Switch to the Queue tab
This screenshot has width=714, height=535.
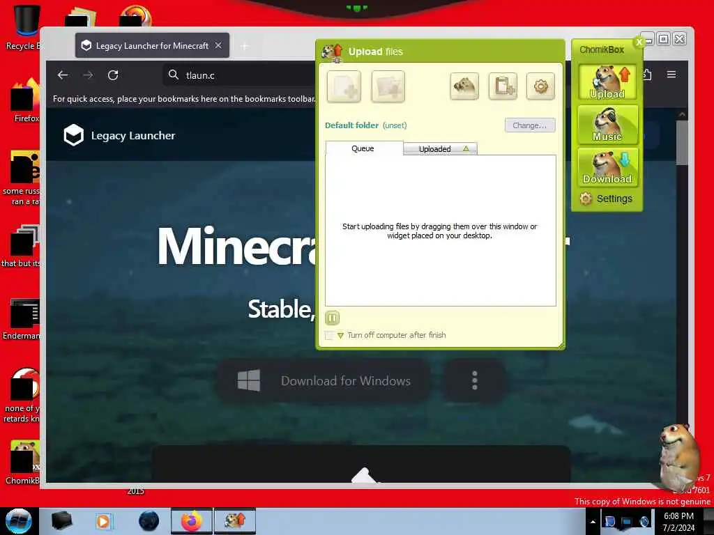click(364, 148)
